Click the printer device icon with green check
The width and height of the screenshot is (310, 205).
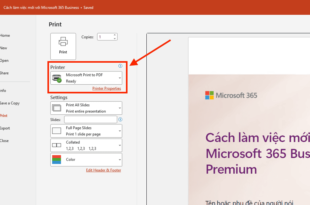pos(57,78)
